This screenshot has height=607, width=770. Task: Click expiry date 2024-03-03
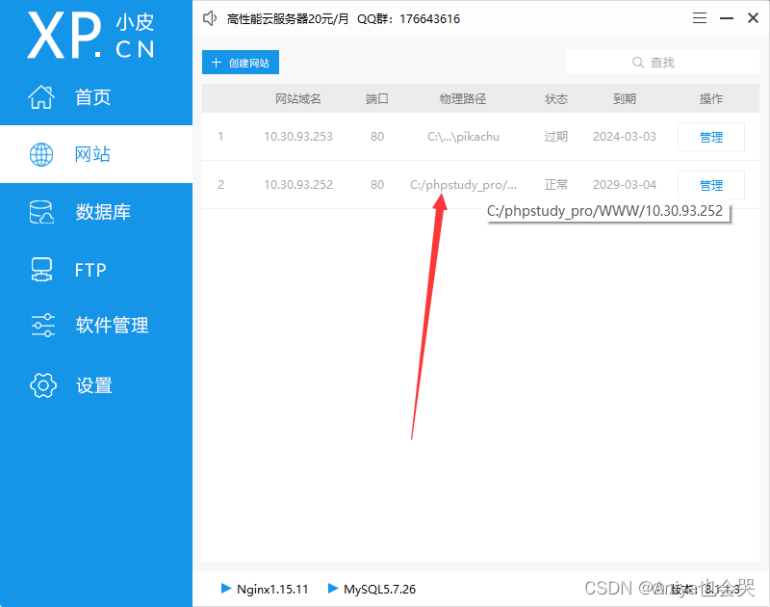point(624,136)
